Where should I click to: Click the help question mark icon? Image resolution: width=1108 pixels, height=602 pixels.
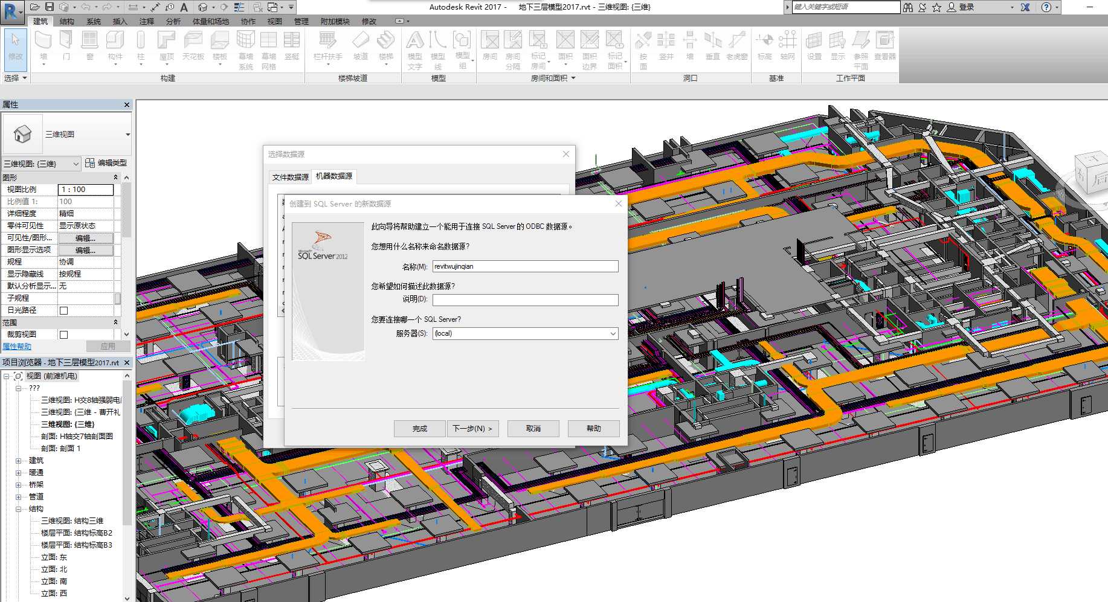point(1046,7)
